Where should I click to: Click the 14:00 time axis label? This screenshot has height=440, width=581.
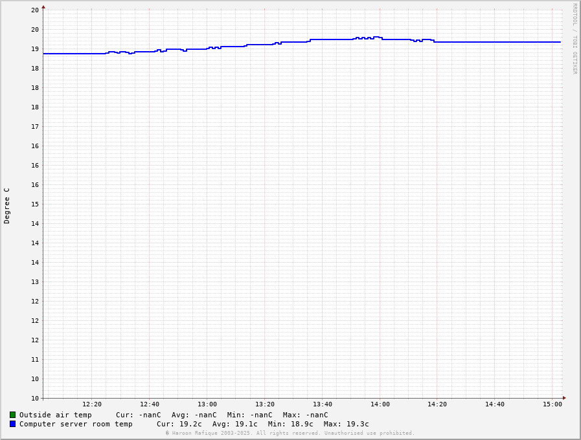click(380, 404)
